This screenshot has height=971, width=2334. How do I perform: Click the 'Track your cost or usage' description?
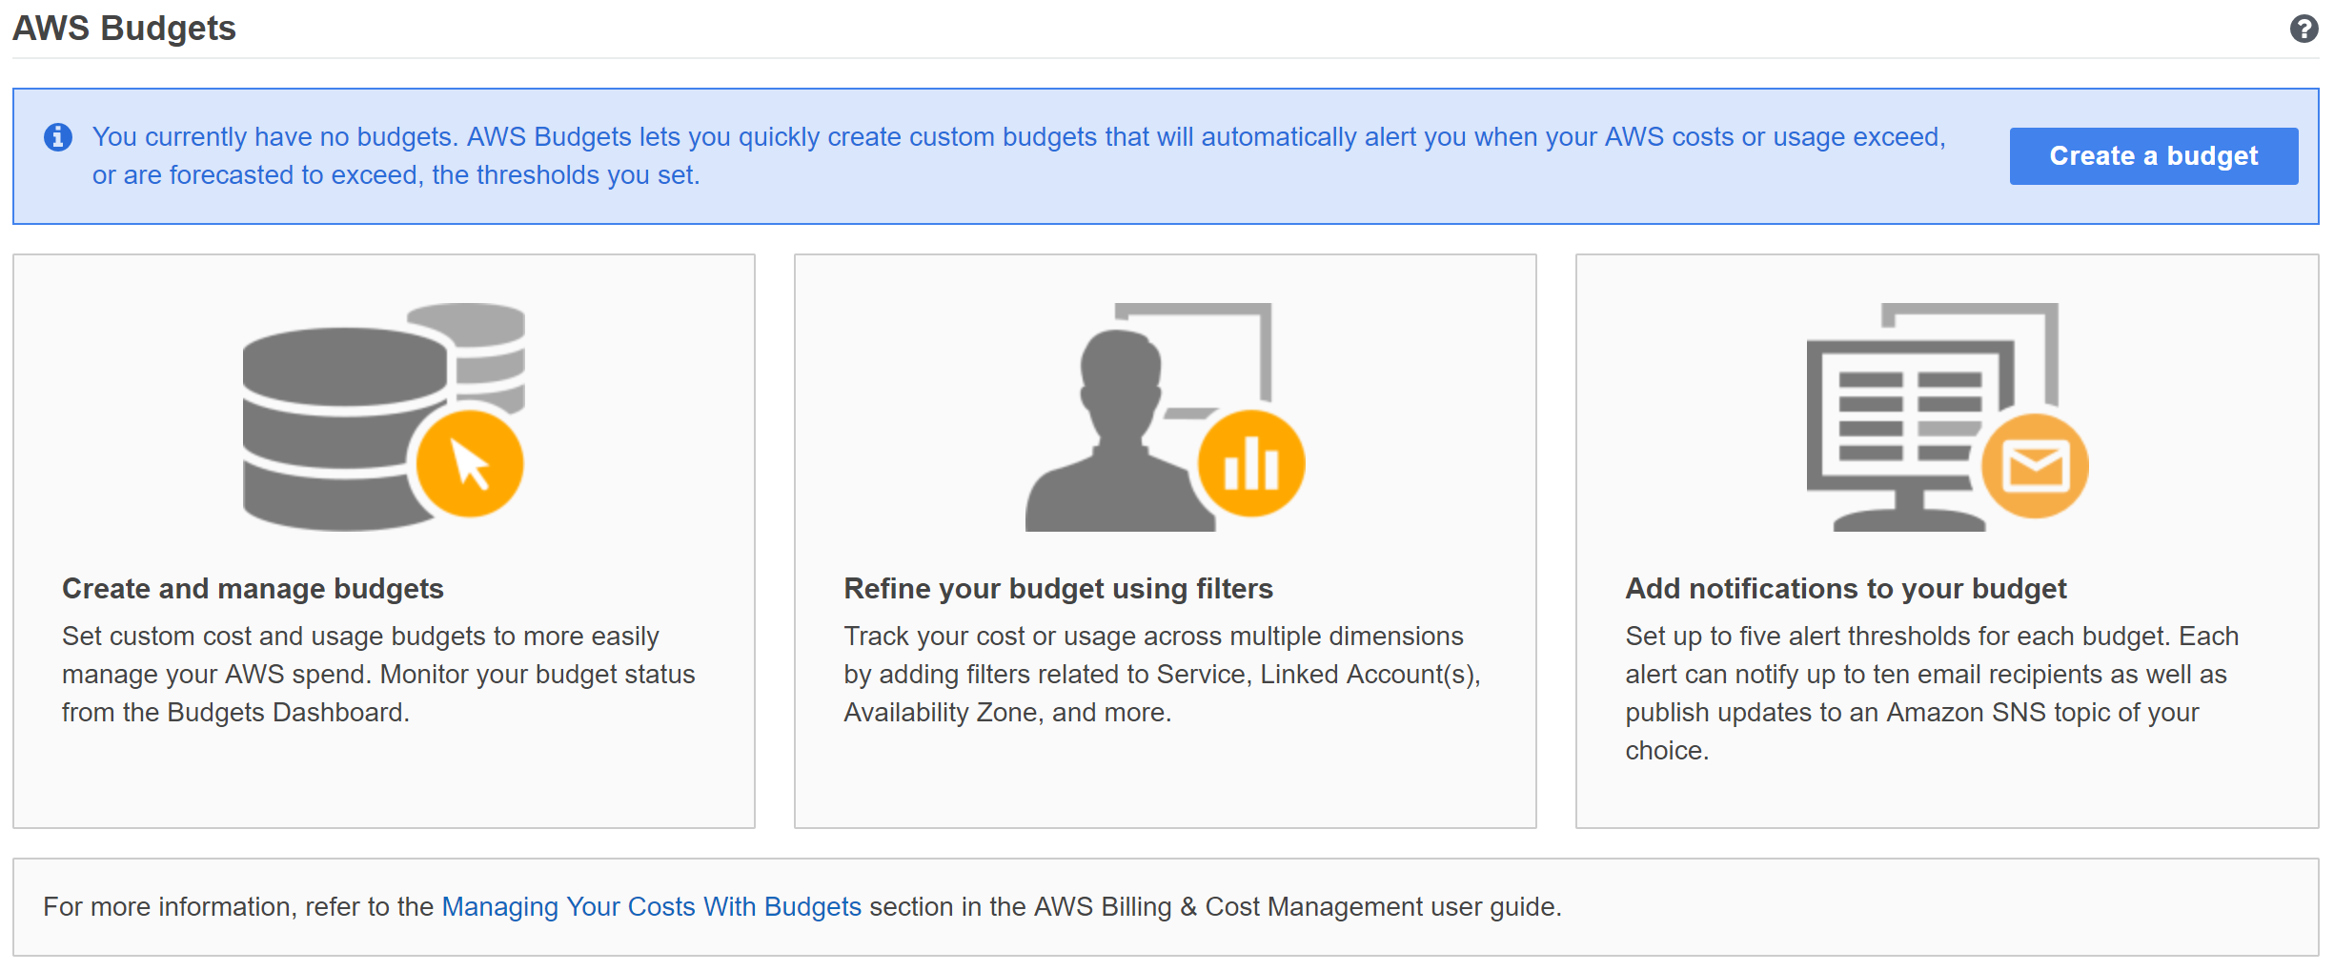pos(1162,674)
